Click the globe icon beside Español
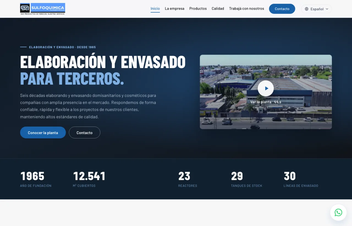Screen dimensions: 352x226 [307, 9]
